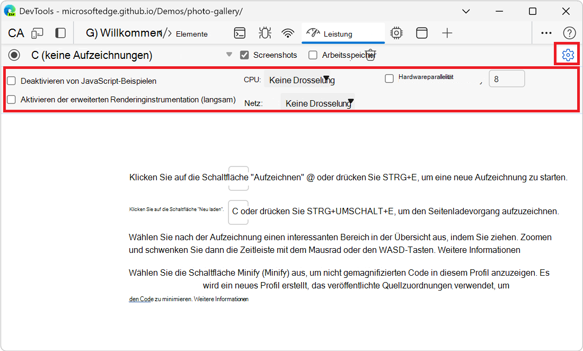
Task: Open the Performance capture settings gear
Action: tap(567, 54)
